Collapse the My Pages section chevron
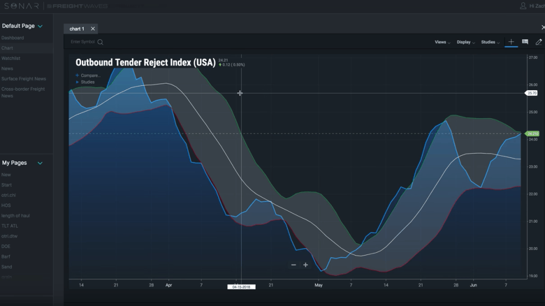 (40, 163)
